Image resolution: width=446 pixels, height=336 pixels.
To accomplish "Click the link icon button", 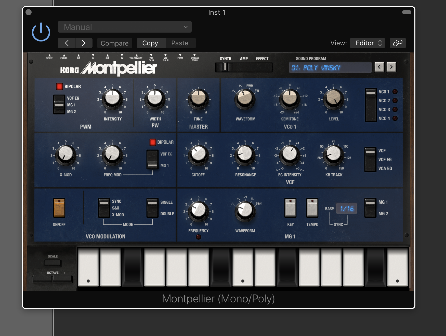I will (398, 43).
